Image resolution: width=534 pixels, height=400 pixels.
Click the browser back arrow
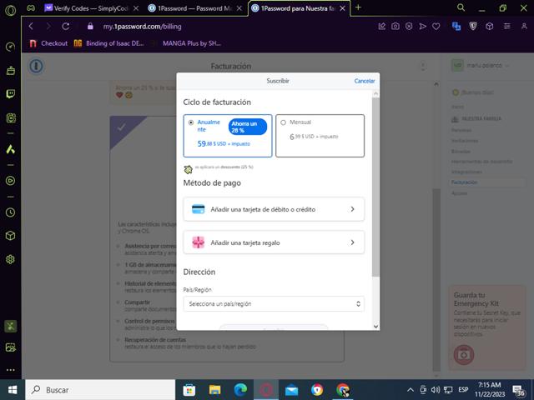point(31,26)
